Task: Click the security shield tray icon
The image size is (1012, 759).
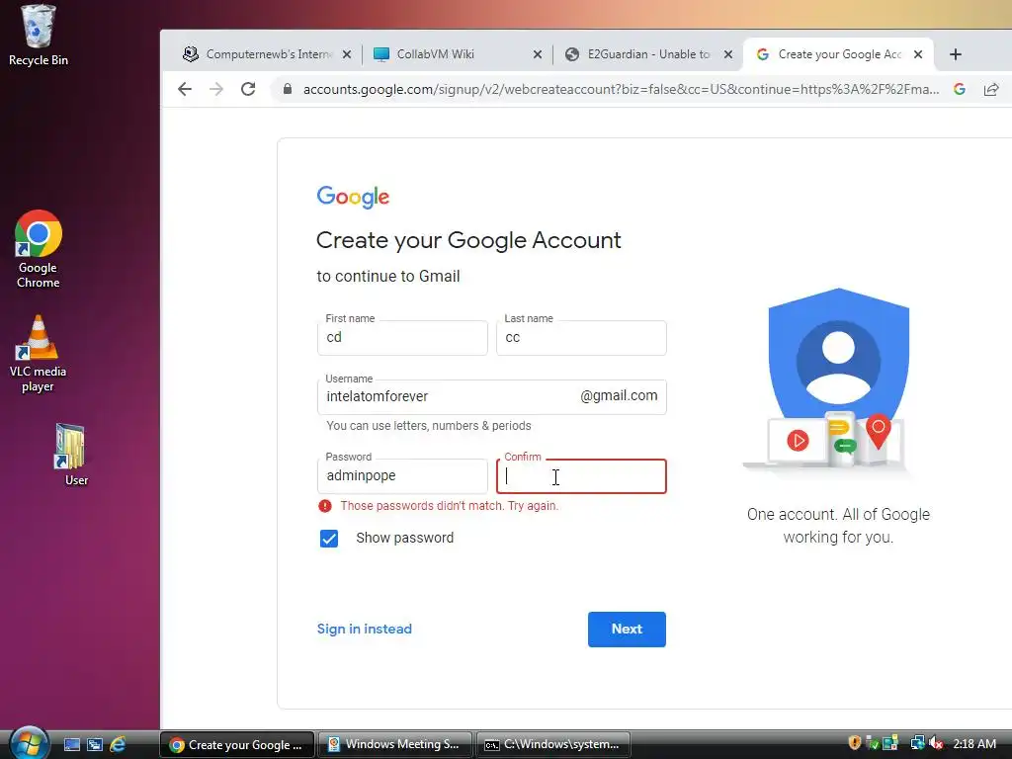Action: [x=855, y=743]
